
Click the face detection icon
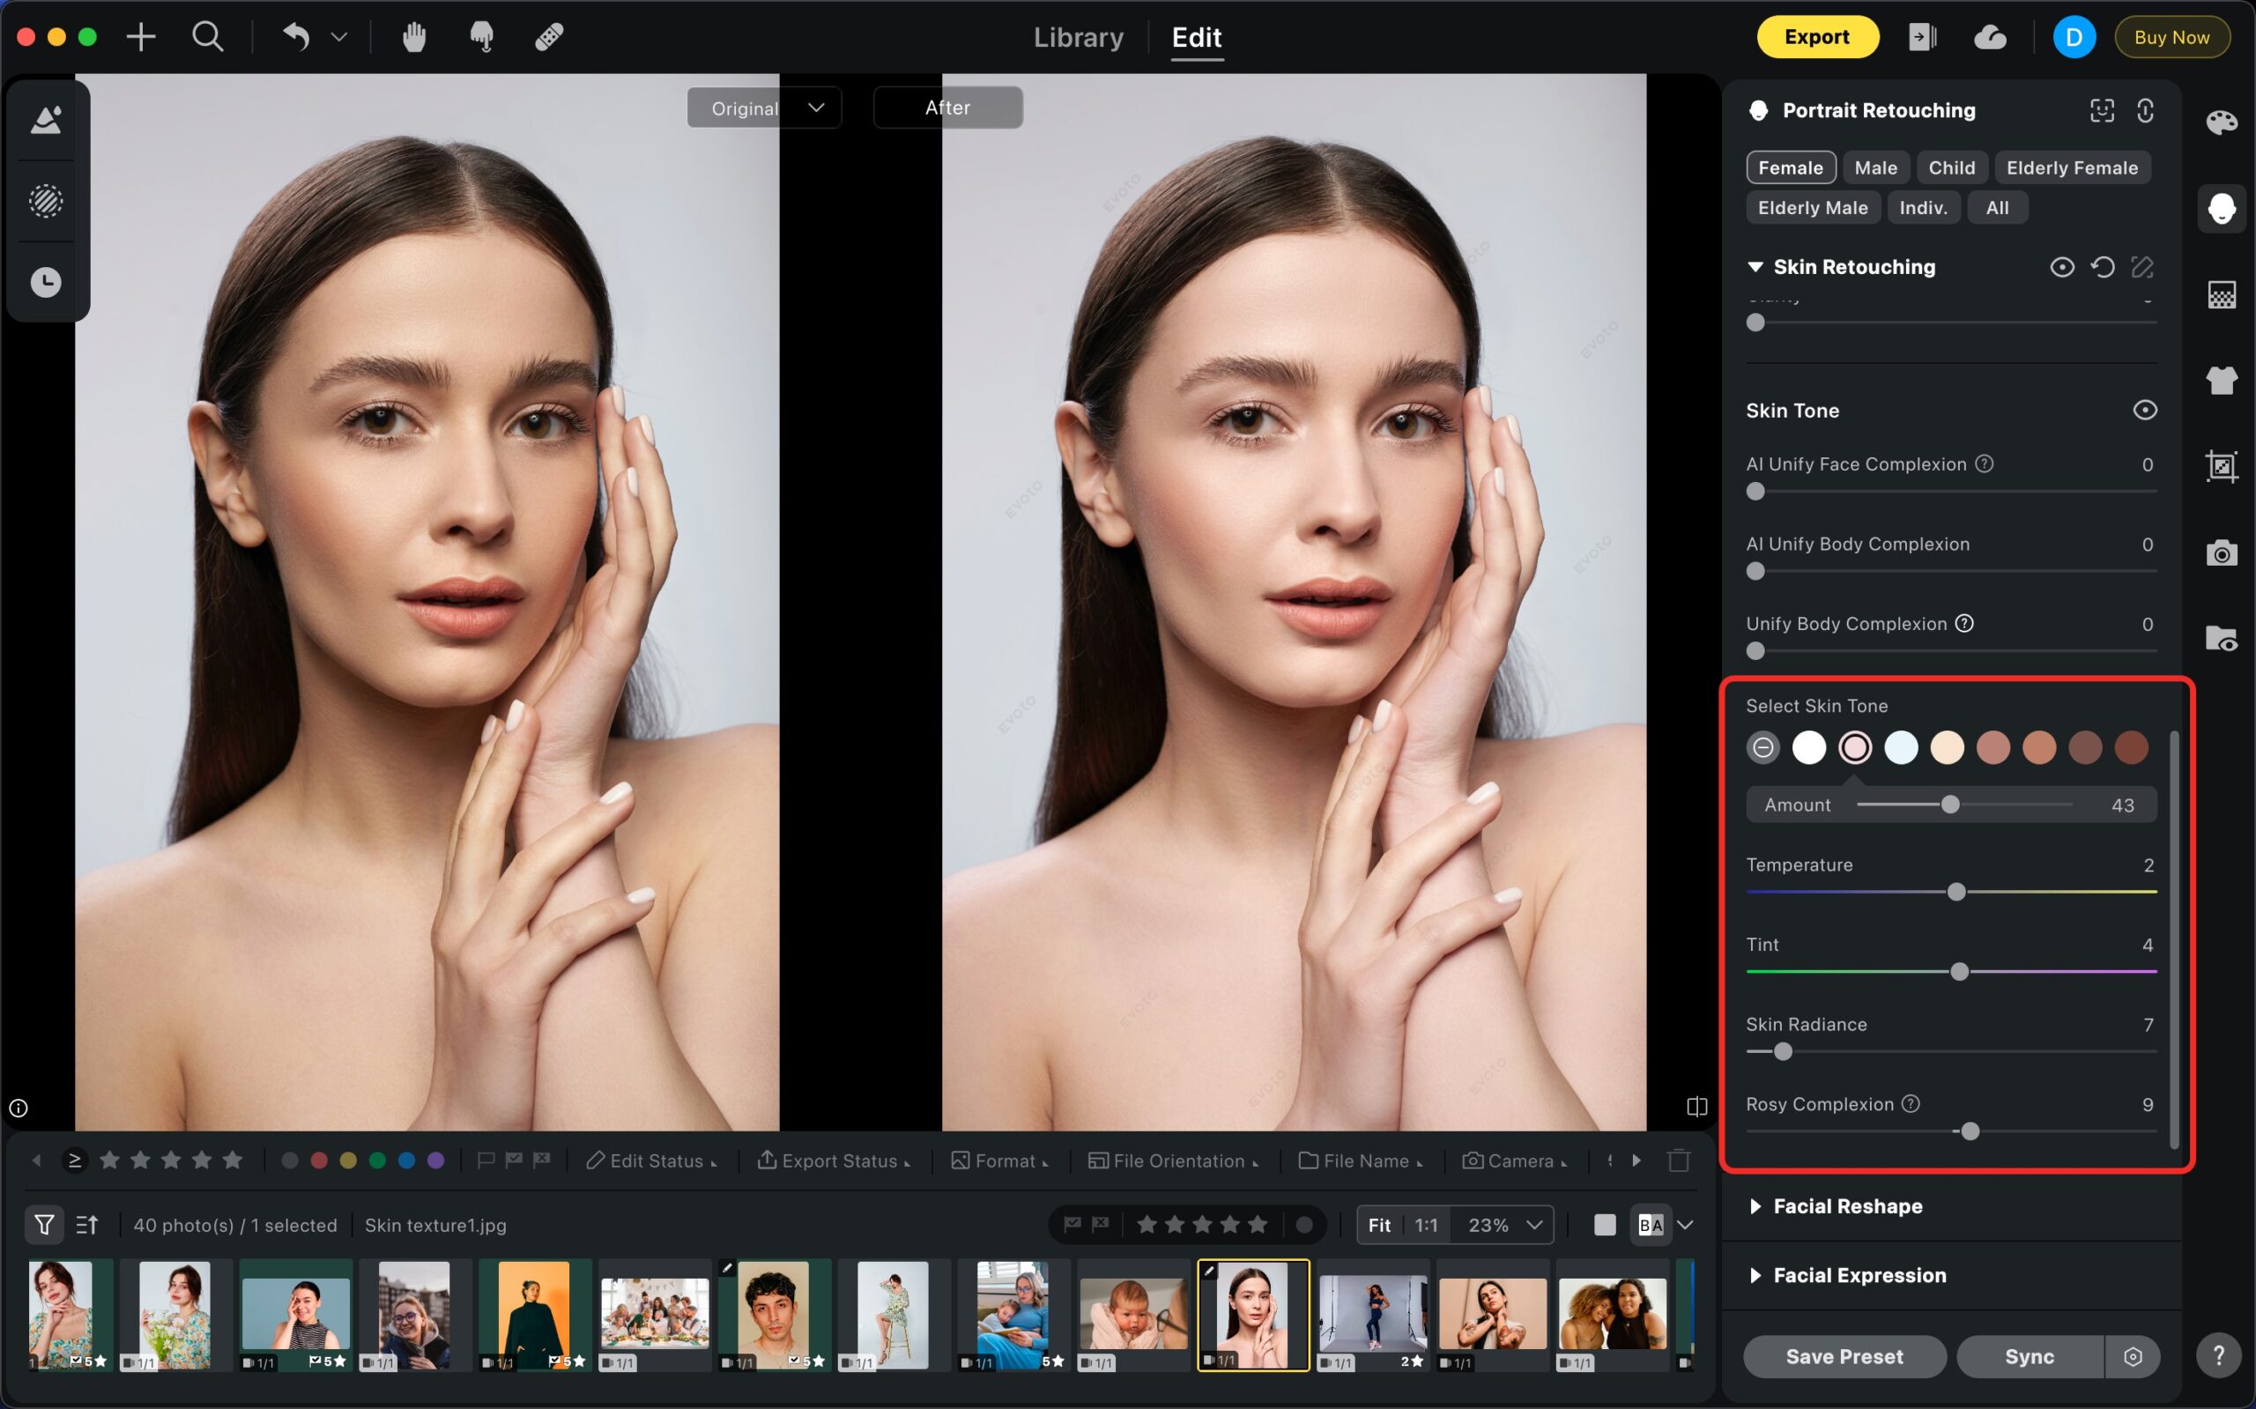click(x=2103, y=111)
